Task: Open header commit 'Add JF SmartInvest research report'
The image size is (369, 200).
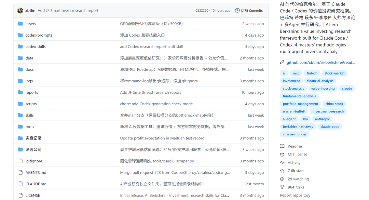Action: (68, 11)
